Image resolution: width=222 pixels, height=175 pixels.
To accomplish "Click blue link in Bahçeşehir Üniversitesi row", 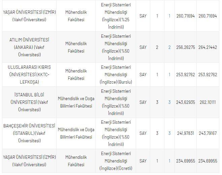I will (169, 133).
